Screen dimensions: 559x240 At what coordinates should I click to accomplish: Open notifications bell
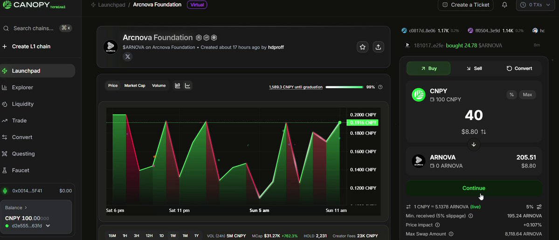tap(504, 5)
